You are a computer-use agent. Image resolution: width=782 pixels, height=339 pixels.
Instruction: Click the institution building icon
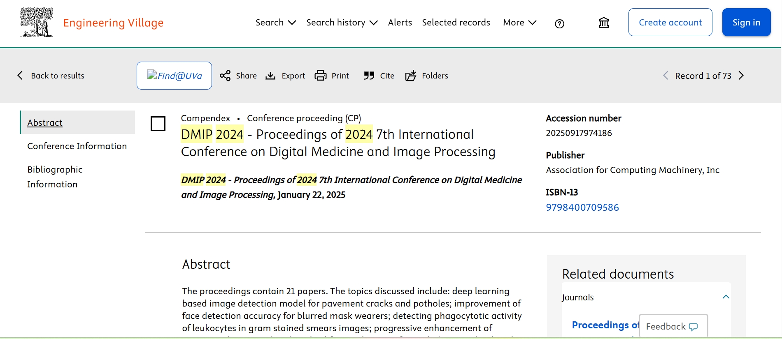(604, 23)
